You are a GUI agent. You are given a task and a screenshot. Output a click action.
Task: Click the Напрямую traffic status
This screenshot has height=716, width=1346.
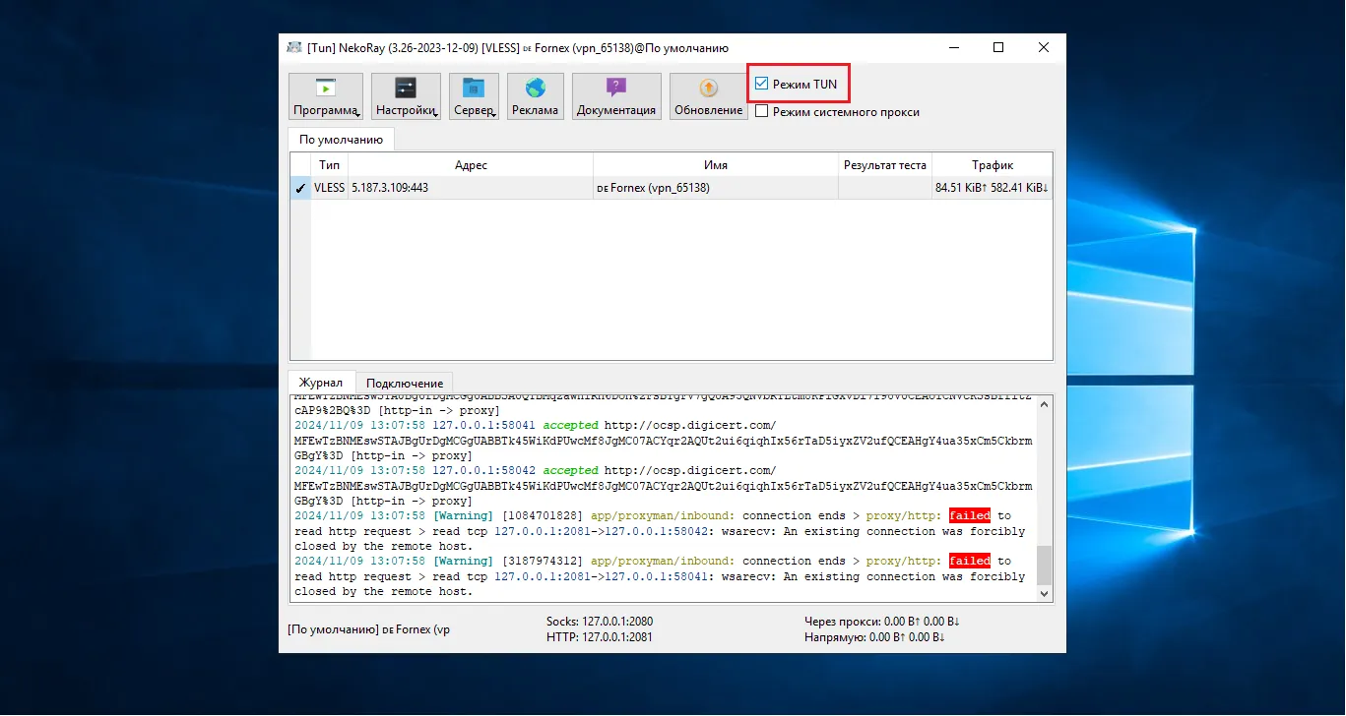point(874,637)
